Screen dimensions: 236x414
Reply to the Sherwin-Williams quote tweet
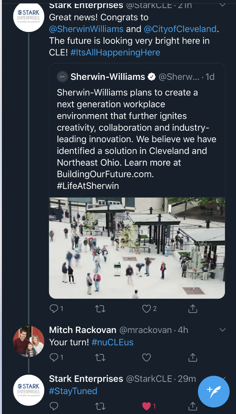click(54, 309)
